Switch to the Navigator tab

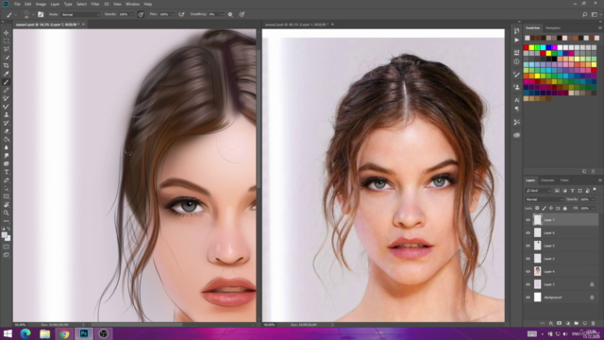553,27
